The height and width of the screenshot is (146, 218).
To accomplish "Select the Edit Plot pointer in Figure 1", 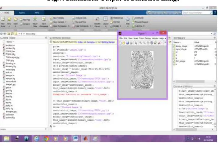I will 136,43.
